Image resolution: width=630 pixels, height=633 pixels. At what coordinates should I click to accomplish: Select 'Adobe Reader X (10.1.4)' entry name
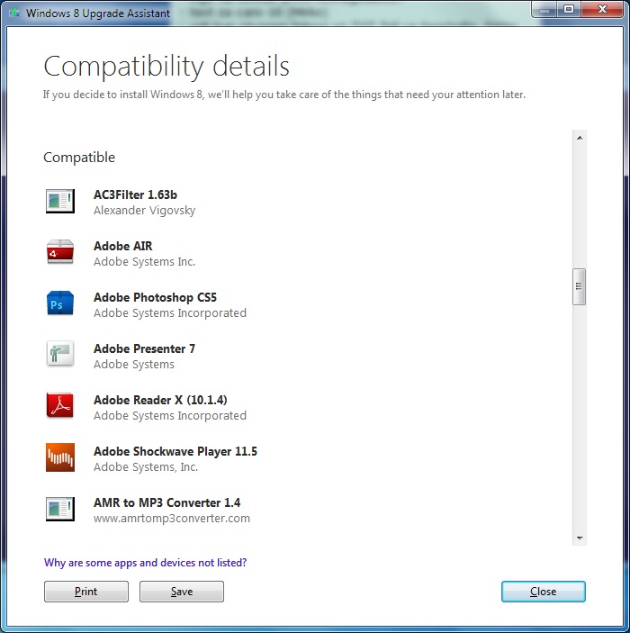[x=160, y=400]
